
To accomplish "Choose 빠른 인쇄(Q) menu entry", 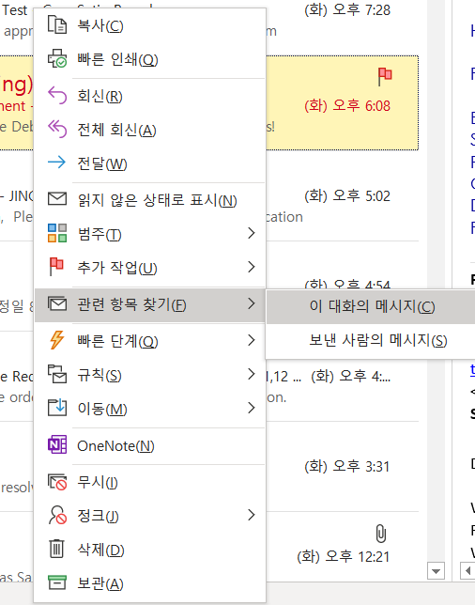I will click(149, 59).
